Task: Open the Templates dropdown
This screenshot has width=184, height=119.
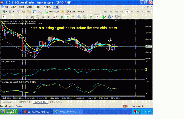Action: [x=117, y=17]
